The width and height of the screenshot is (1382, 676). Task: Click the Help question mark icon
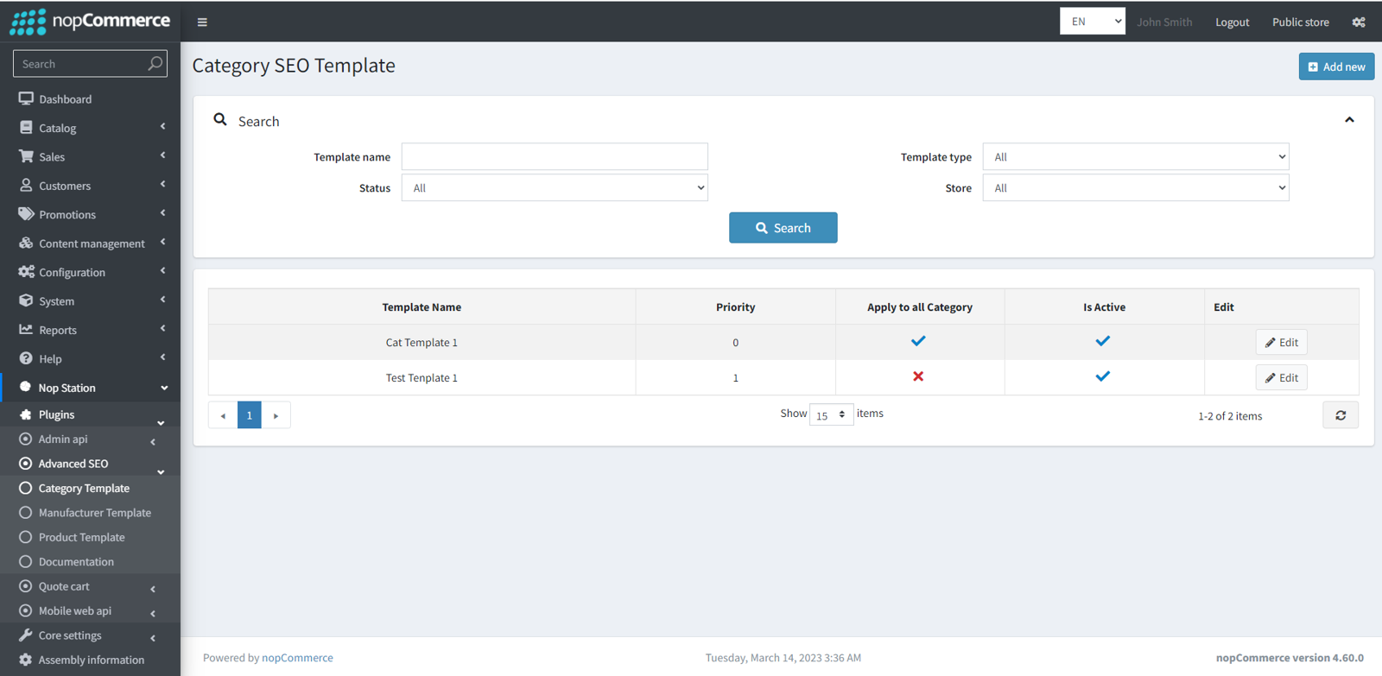pyautogui.click(x=26, y=358)
